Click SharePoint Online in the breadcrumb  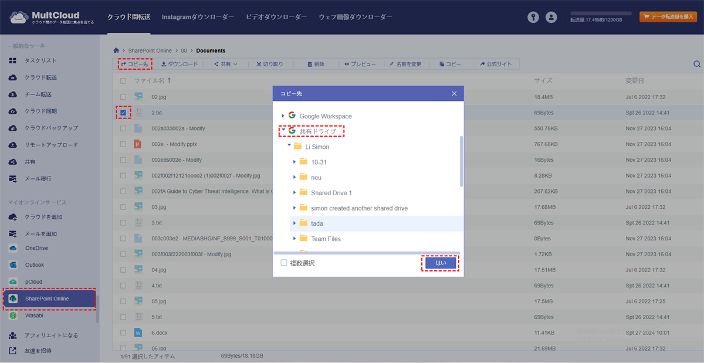(x=150, y=50)
